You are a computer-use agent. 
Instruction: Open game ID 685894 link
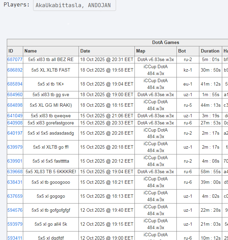pos(15,84)
